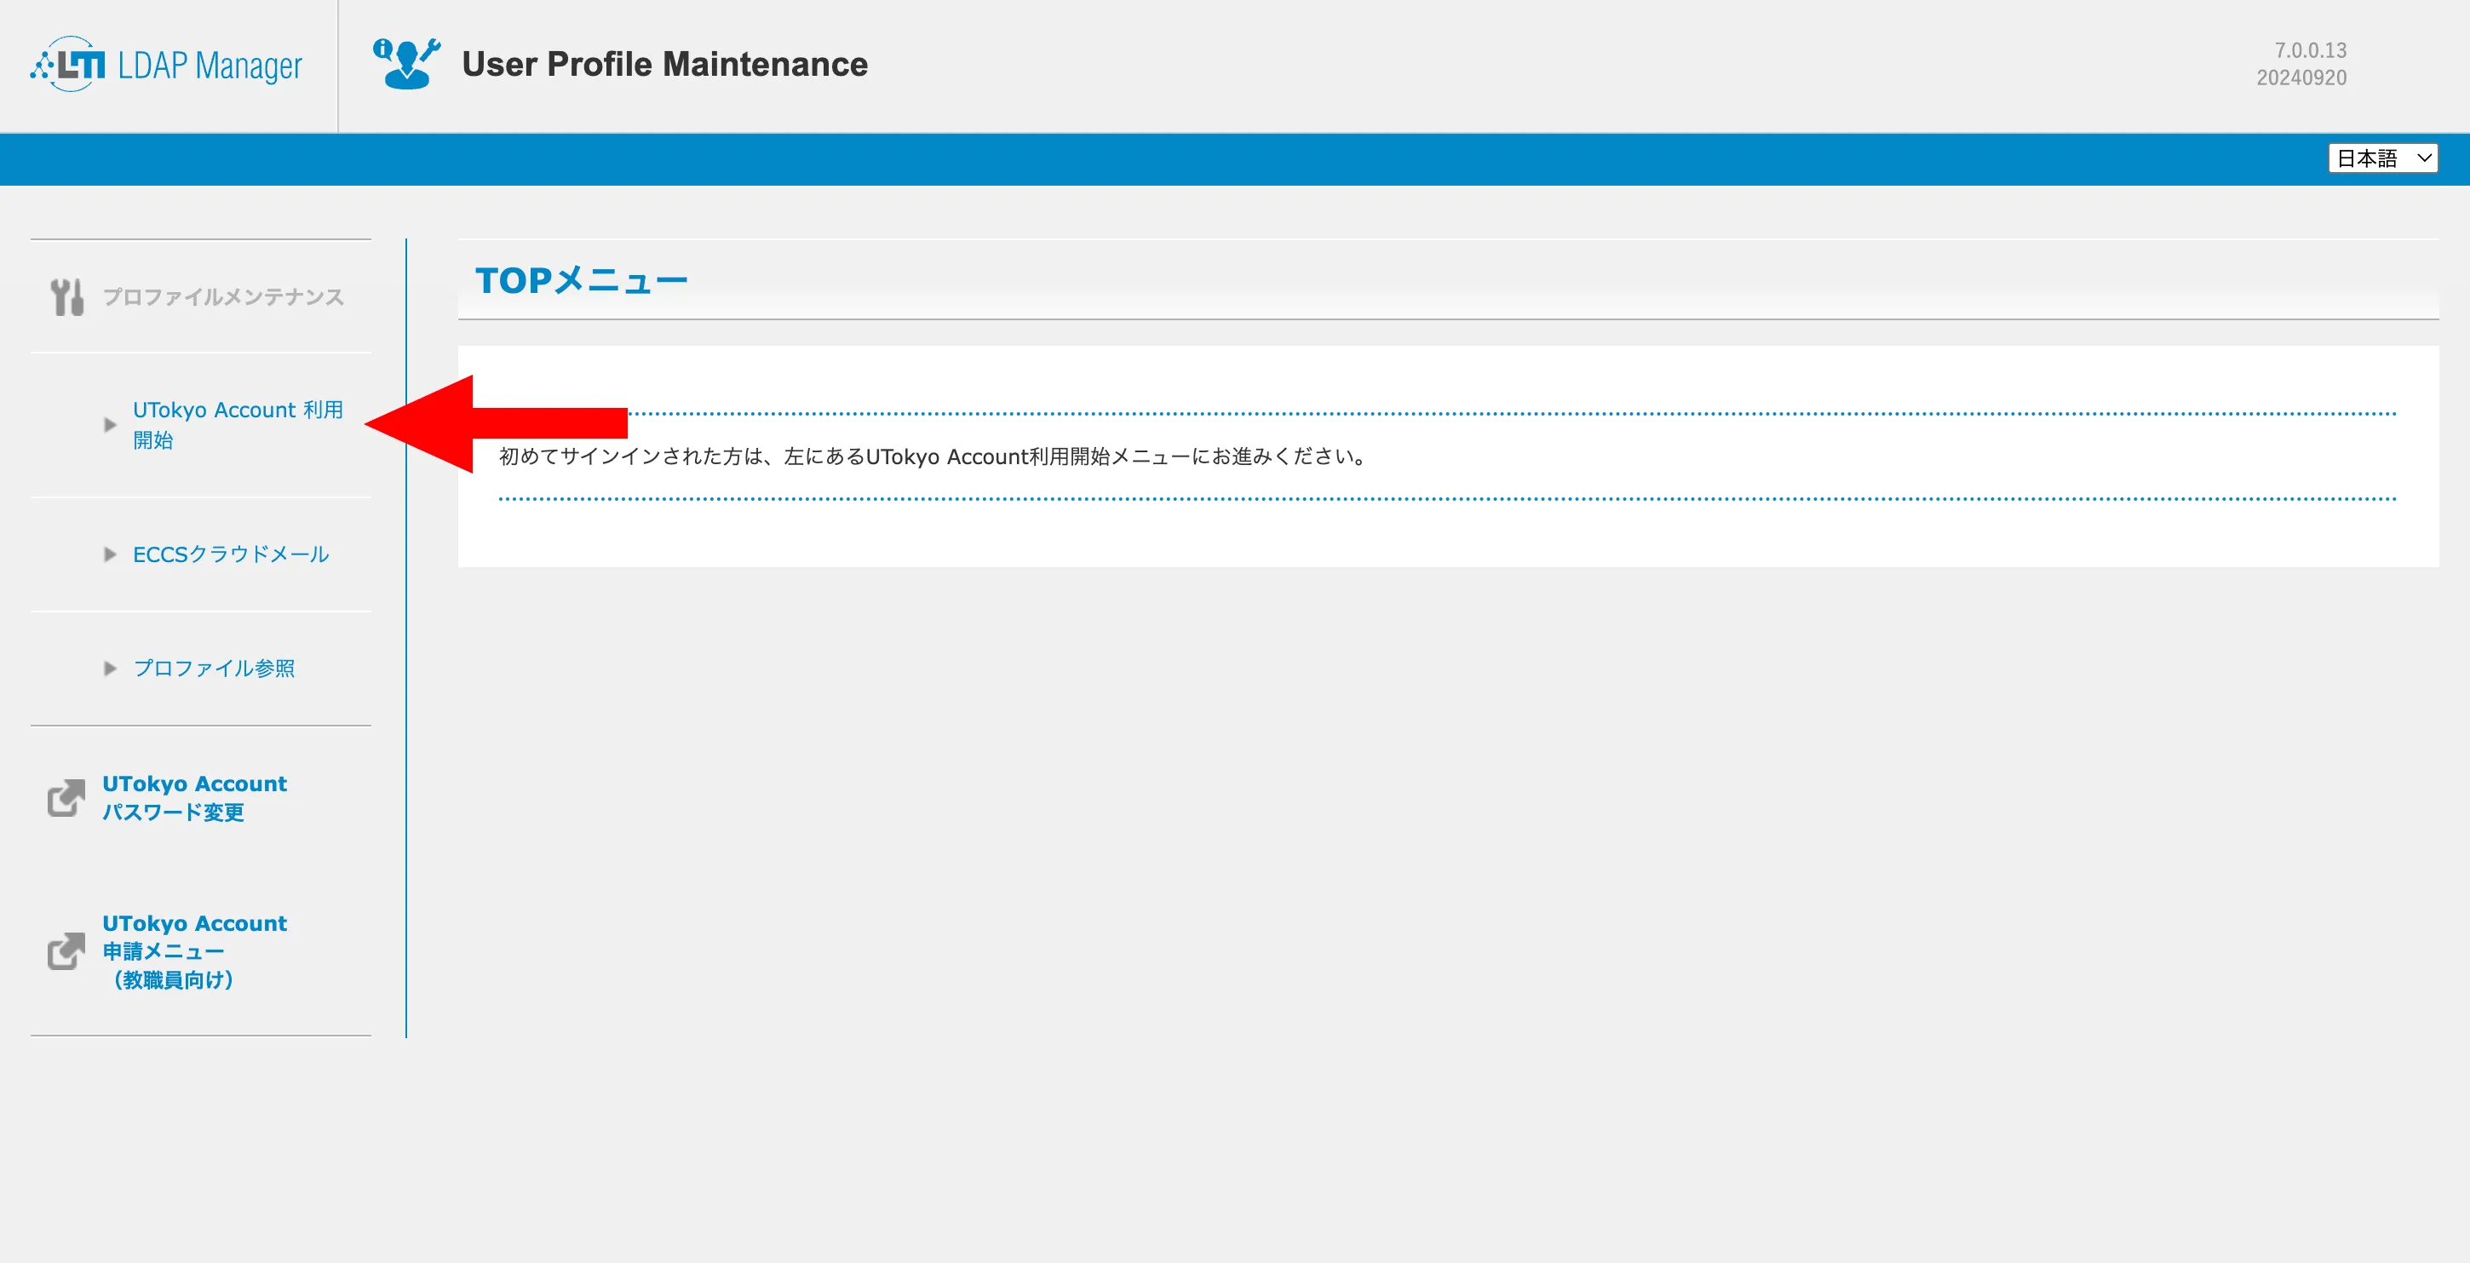Click the version number 7.0.0.13 text
Image resolution: width=2470 pixels, height=1263 pixels.
[x=2310, y=50]
